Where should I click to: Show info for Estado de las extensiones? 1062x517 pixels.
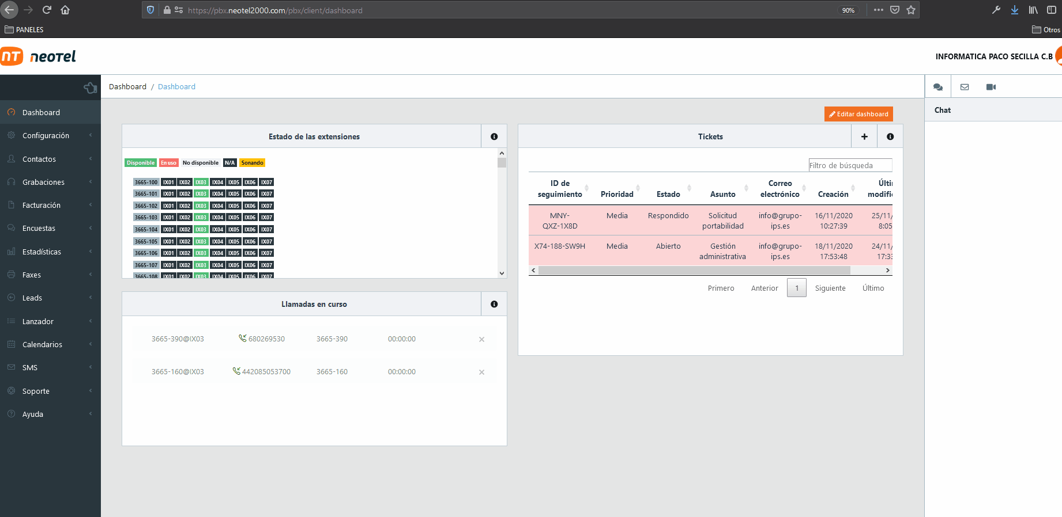(494, 136)
